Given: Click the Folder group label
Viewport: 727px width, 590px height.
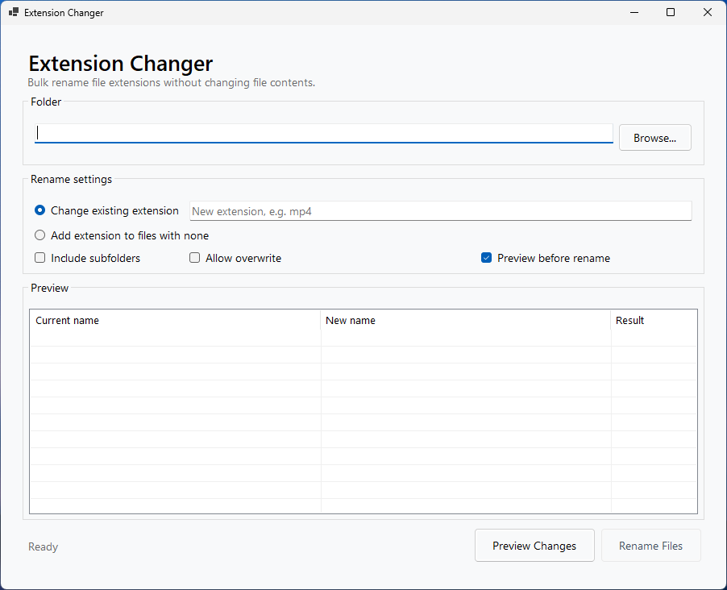Looking at the screenshot, I should [x=46, y=102].
